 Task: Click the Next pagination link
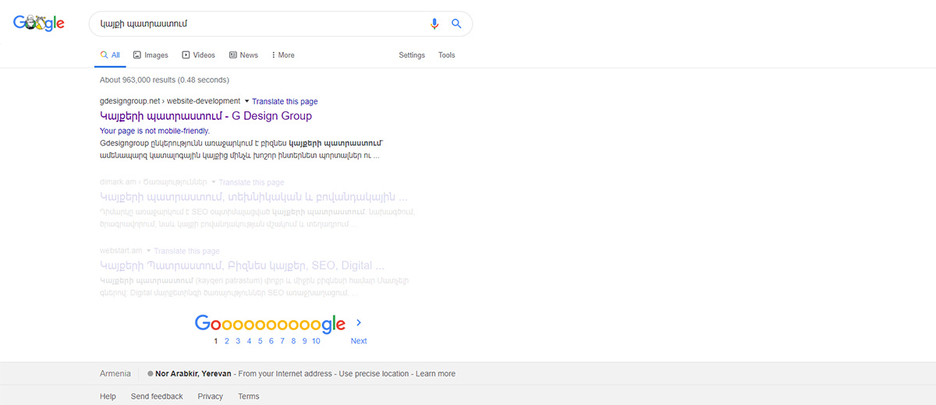[358, 341]
